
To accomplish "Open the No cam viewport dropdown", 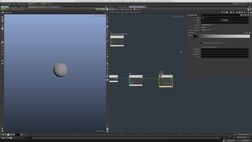I will 102,16.
